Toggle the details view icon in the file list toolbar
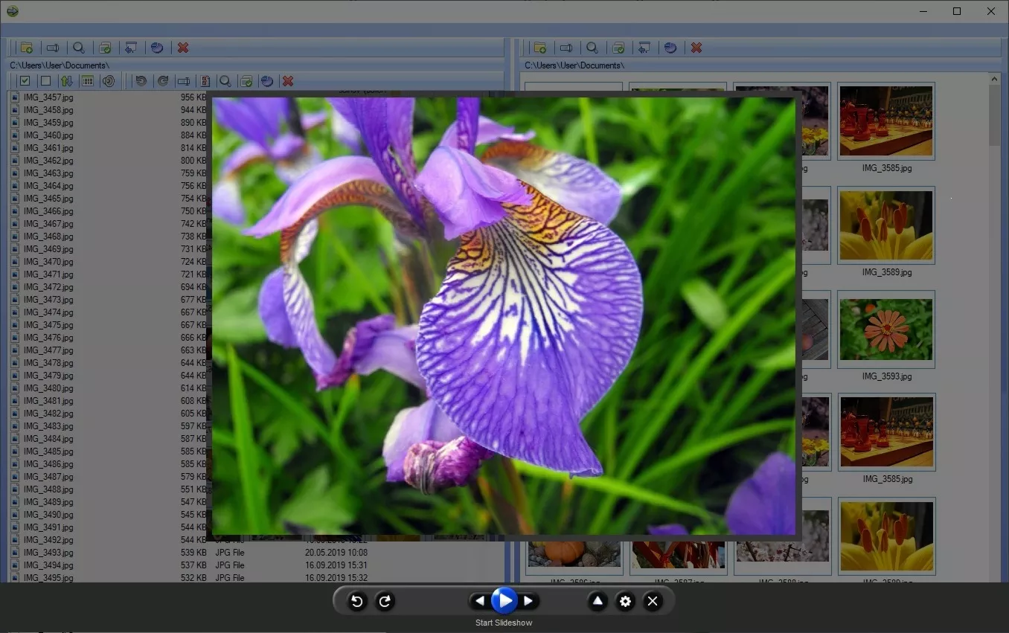Screen dimensions: 1009x633 coord(88,81)
